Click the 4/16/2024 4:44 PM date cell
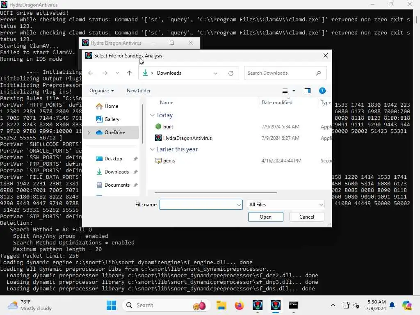The width and height of the screenshot is (420, 315). click(x=281, y=161)
